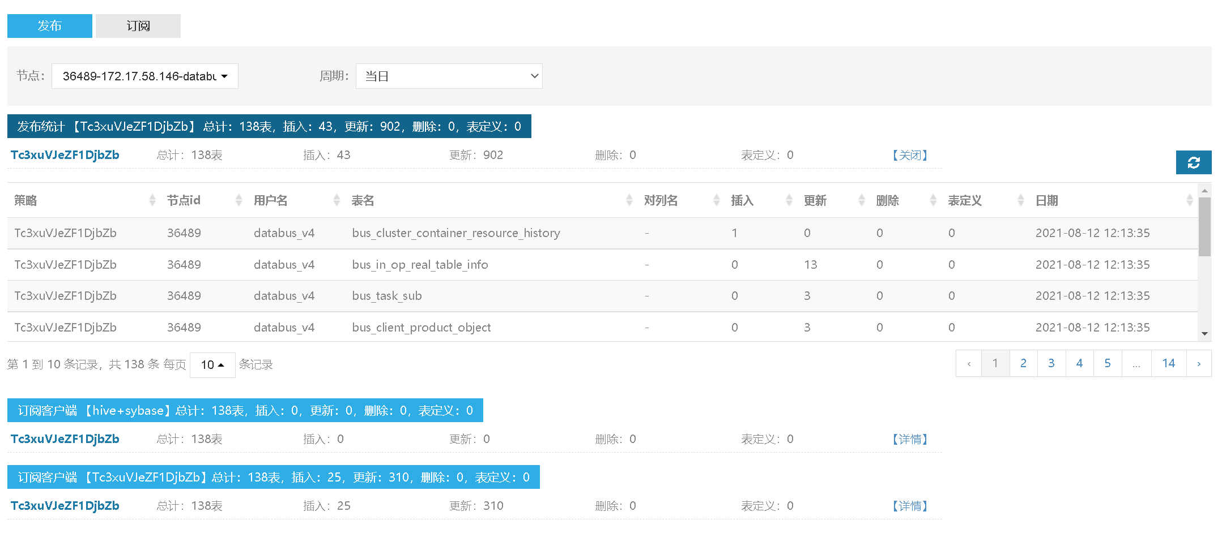Open 【详情】 for hive+sybase subscriber
The height and width of the screenshot is (559, 1222).
click(x=909, y=439)
